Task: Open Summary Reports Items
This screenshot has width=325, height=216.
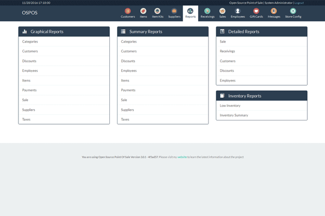Action: click(x=162, y=80)
